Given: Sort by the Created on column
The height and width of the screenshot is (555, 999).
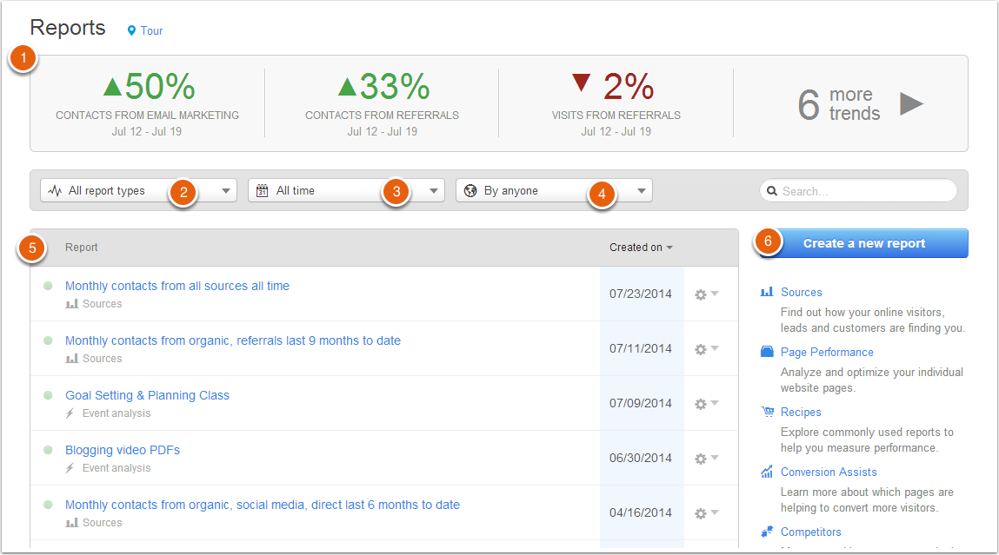Looking at the screenshot, I should [641, 248].
